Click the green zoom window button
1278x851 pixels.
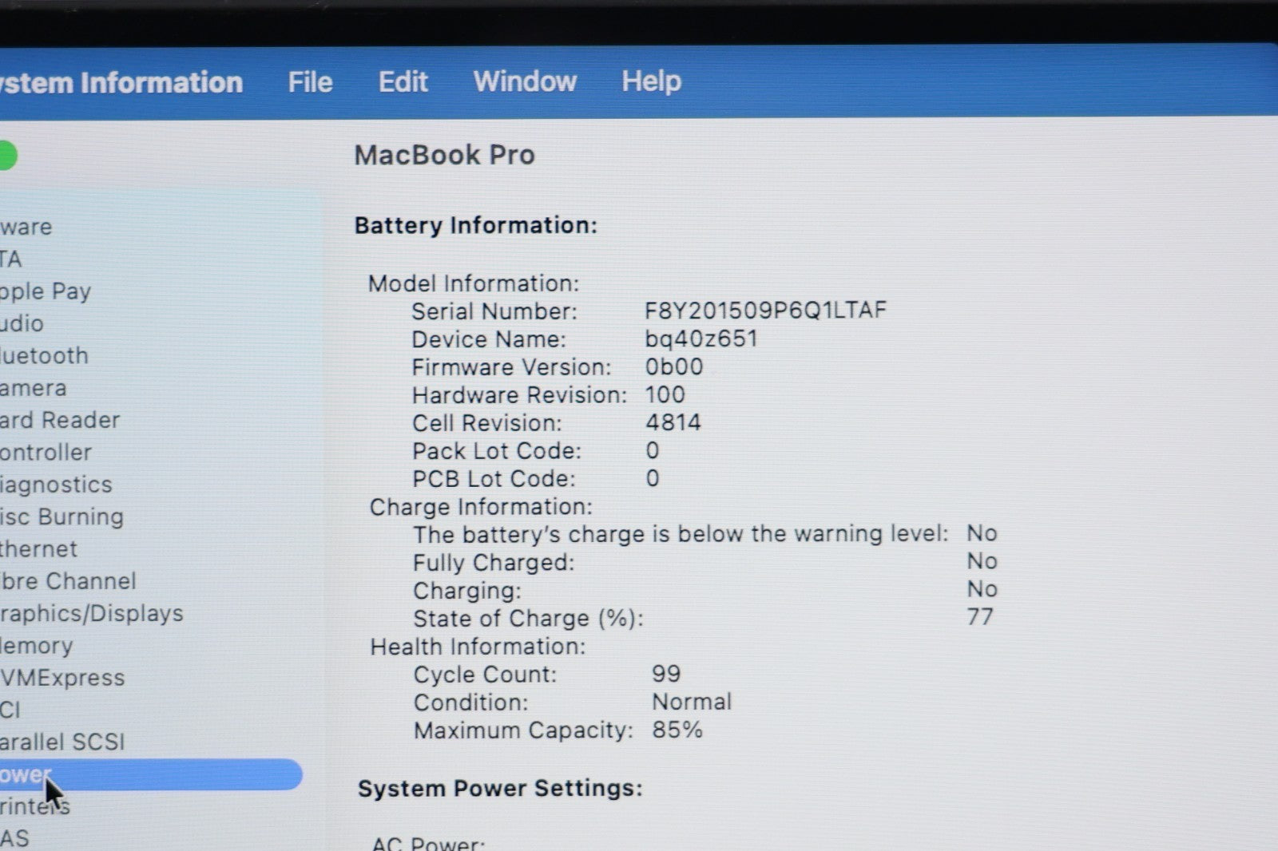tap(6, 156)
